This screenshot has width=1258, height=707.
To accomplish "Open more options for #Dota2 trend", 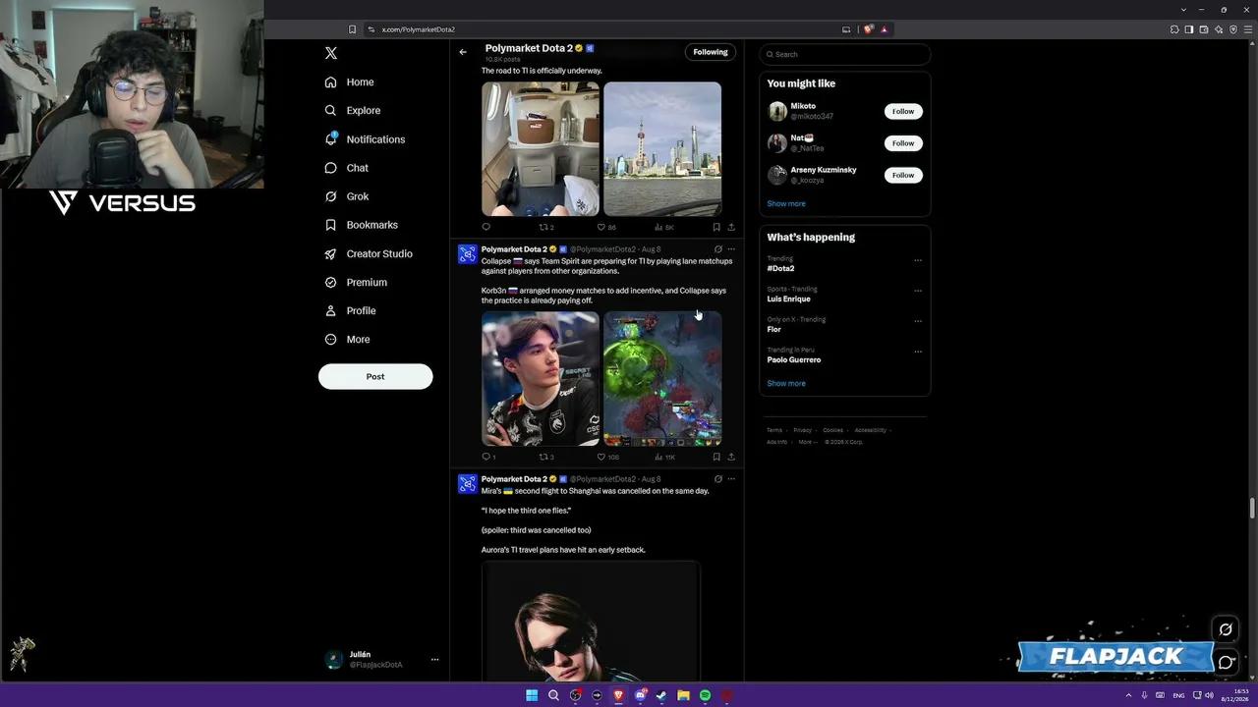I will (918, 260).
